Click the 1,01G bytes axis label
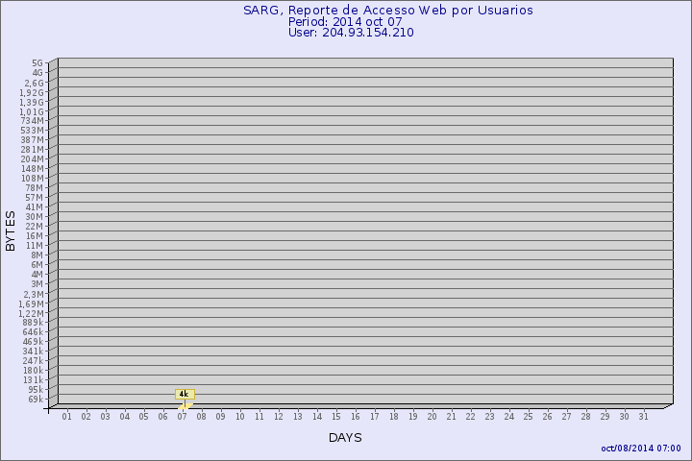Screen dimensions: 692x461 31,111
